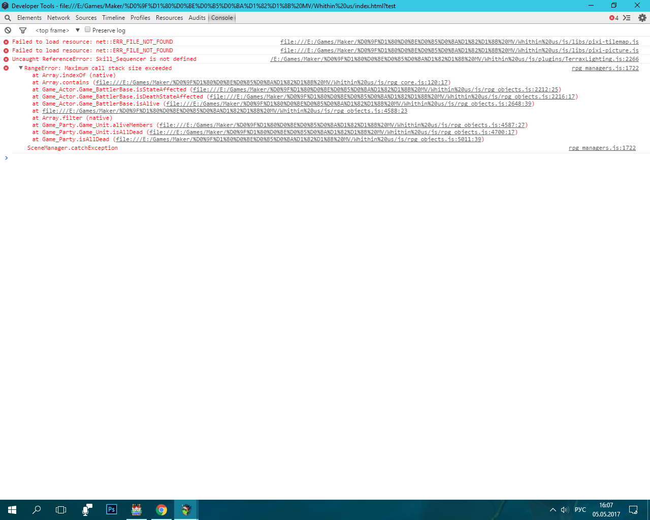
Task: Open the Action Center notifications icon
Action: click(x=633, y=510)
